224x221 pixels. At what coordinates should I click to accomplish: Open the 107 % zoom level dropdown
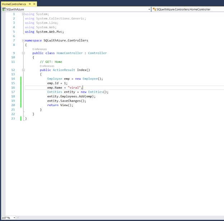[14, 218]
